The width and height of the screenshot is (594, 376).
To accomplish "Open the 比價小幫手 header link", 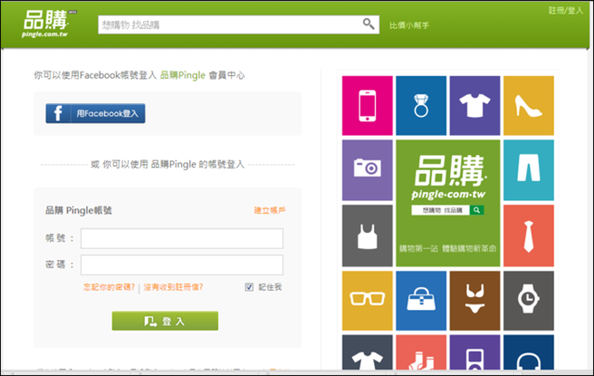I will [x=409, y=25].
